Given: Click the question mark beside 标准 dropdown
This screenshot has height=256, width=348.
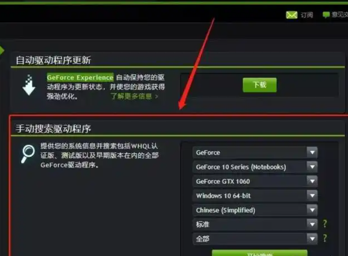Looking at the screenshot, I should pyautogui.click(x=325, y=224).
